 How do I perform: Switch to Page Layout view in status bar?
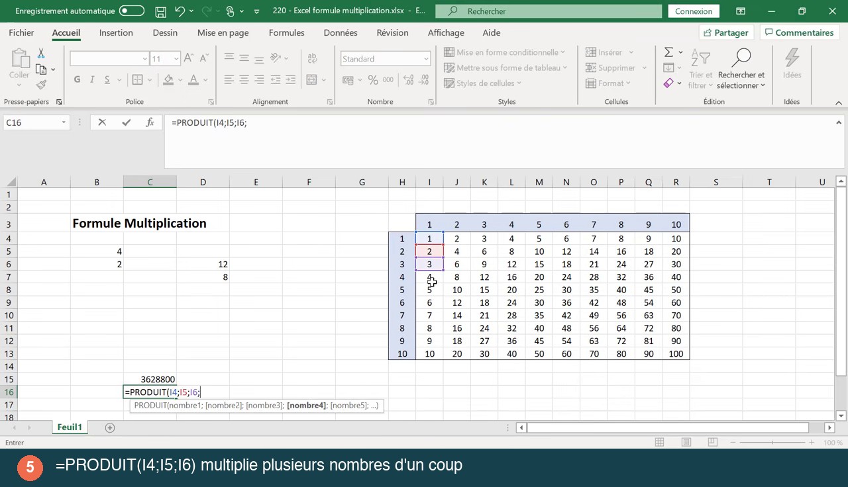coord(686,443)
